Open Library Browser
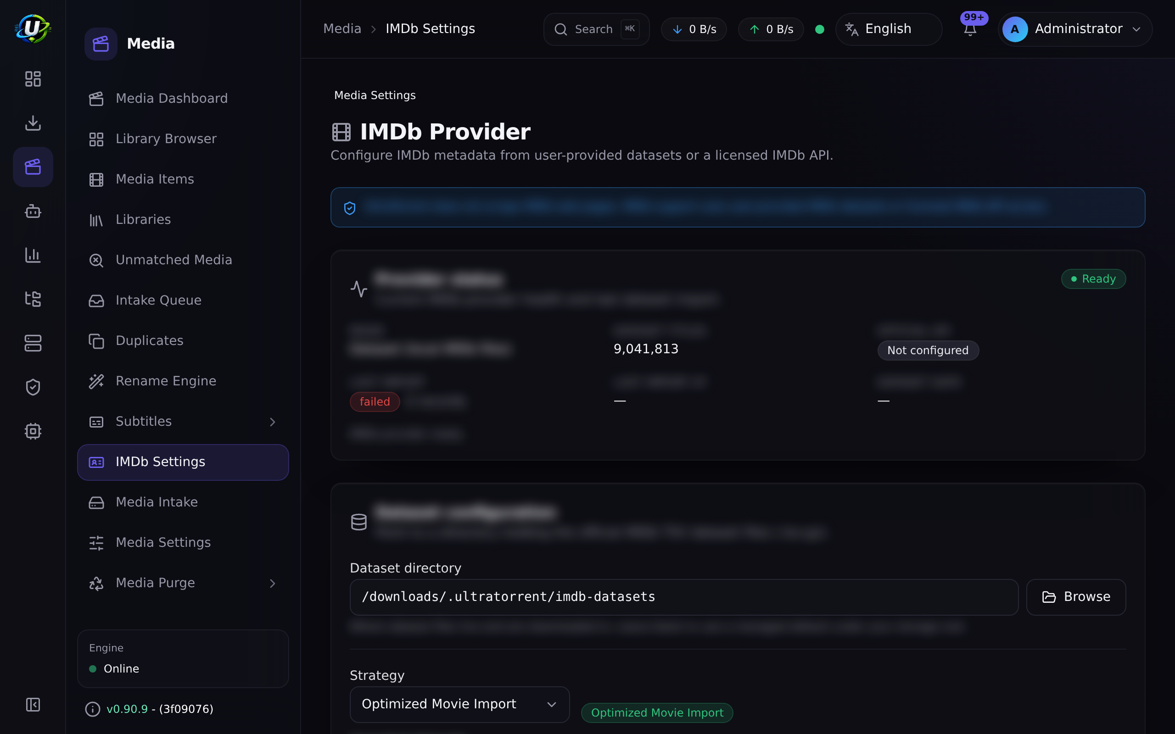This screenshot has height=734, width=1175. pos(183,139)
